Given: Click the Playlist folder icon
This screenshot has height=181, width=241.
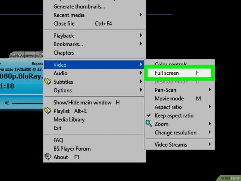Looking at the screenshot, I should [48, 111].
